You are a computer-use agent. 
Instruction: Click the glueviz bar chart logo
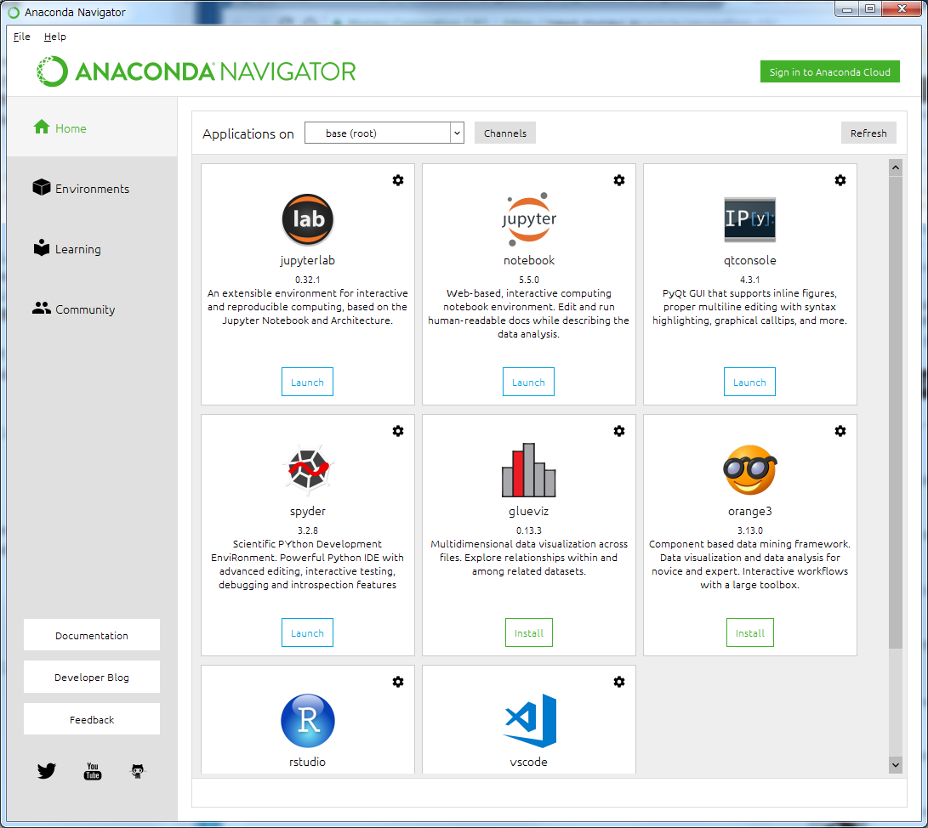(x=528, y=469)
